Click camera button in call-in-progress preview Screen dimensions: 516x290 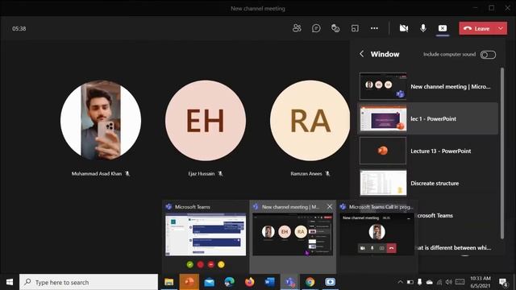click(x=362, y=248)
